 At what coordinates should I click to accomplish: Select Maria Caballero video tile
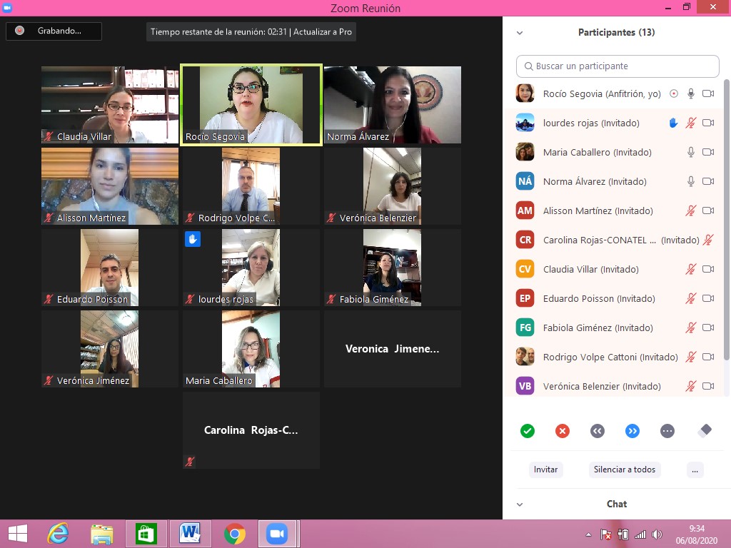pyautogui.click(x=251, y=349)
